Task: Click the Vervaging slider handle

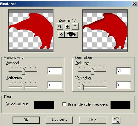Action: [x=82, y=87]
